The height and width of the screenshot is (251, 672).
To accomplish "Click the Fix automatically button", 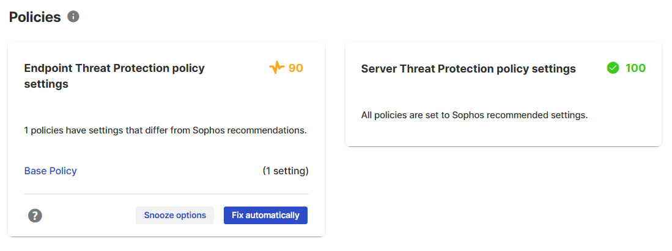I will pyautogui.click(x=266, y=215).
